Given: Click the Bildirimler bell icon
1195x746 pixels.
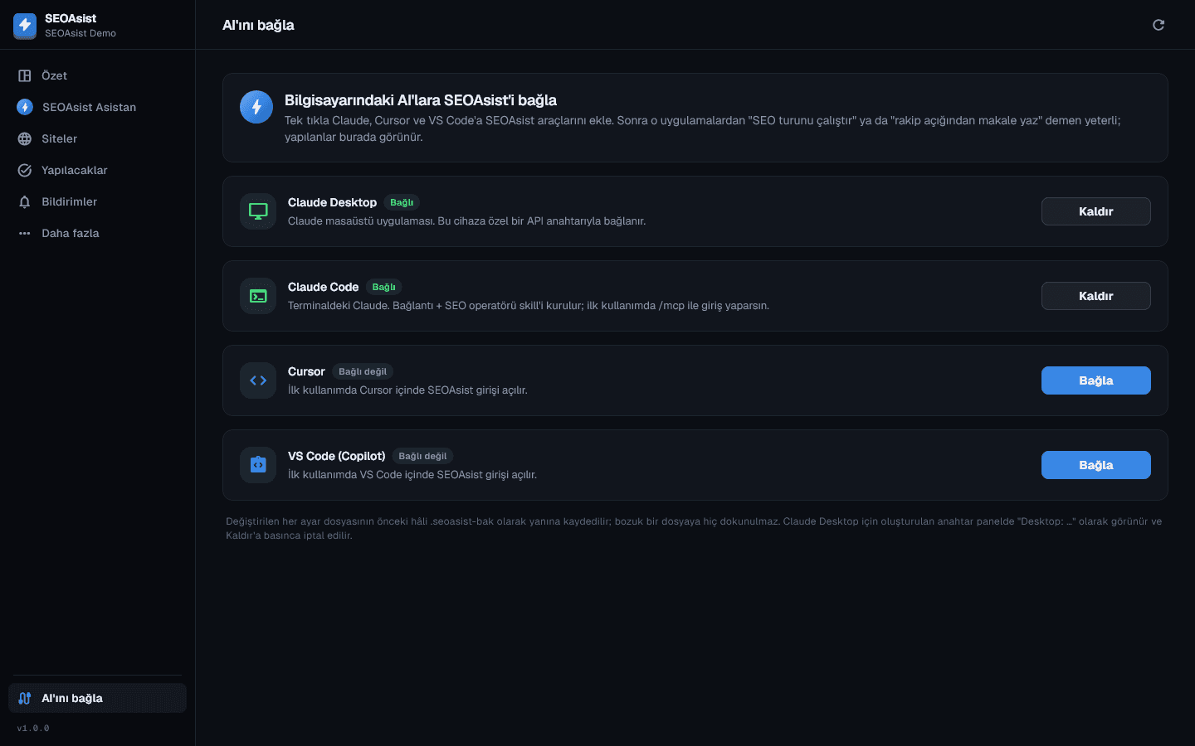Looking at the screenshot, I should point(25,201).
